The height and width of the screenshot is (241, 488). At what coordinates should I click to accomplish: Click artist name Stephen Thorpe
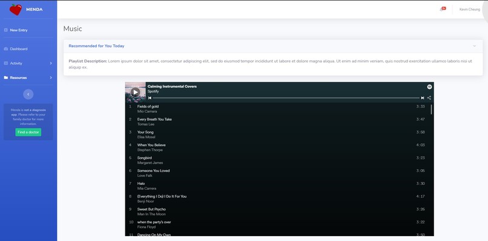150,150
